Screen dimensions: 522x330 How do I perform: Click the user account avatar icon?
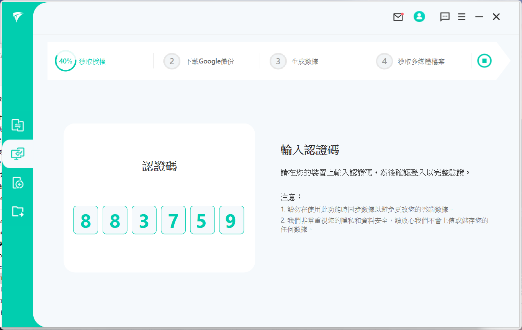click(x=419, y=16)
